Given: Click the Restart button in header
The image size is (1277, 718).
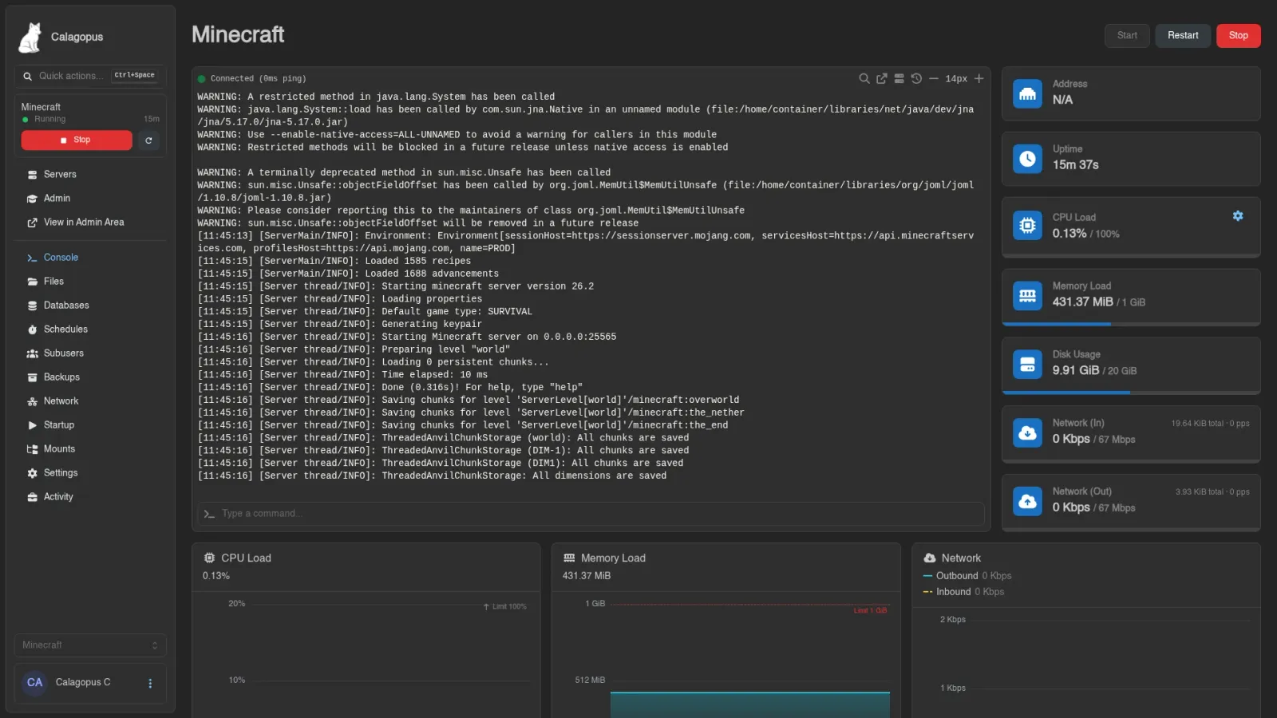Looking at the screenshot, I should pos(1183,35).
